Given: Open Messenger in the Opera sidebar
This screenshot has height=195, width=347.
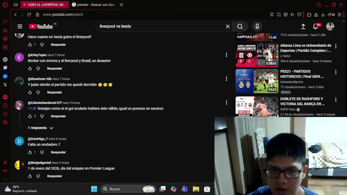Looking at the screenshot, I should tap(5, 76).
